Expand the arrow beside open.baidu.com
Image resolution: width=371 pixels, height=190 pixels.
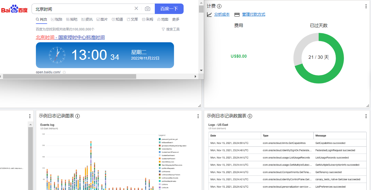pos(64,72)
